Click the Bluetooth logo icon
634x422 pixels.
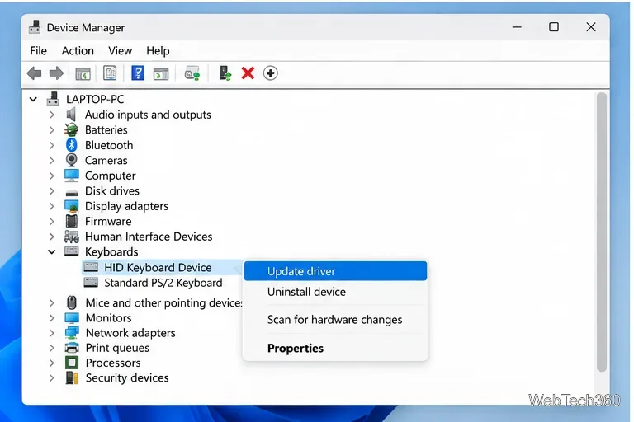pyautogui.click(x=72, y=145)
